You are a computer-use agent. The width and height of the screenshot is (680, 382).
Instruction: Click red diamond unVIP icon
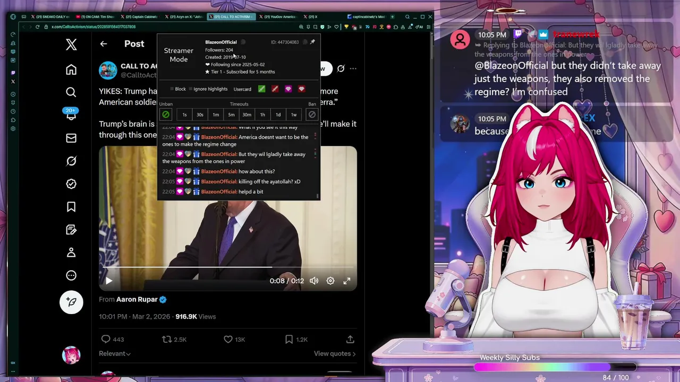pyautogui.click(x=301, y=89)
